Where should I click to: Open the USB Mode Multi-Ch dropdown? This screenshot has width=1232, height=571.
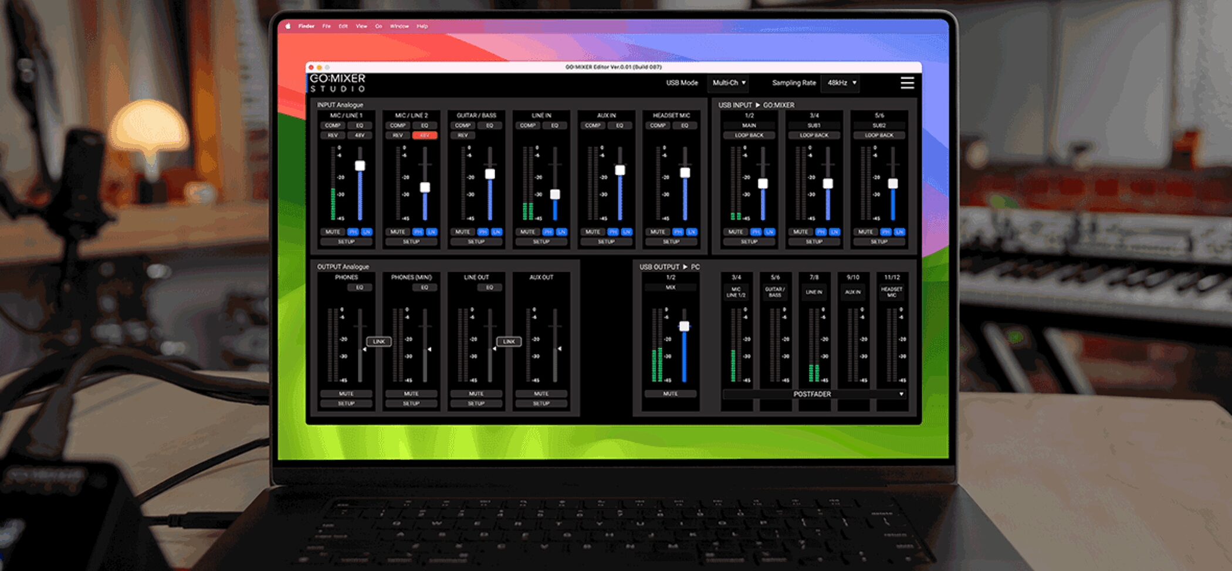728,83
